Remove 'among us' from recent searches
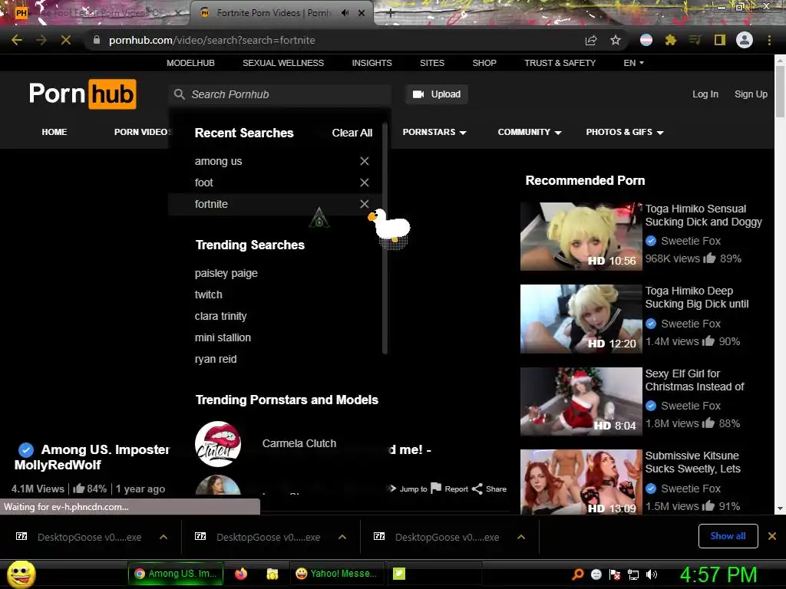786x589 pixels. 365,161
